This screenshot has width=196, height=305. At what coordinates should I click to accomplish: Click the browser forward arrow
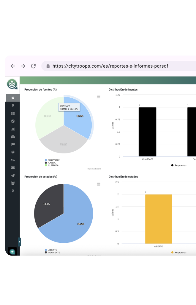click(x=23, y=66)
